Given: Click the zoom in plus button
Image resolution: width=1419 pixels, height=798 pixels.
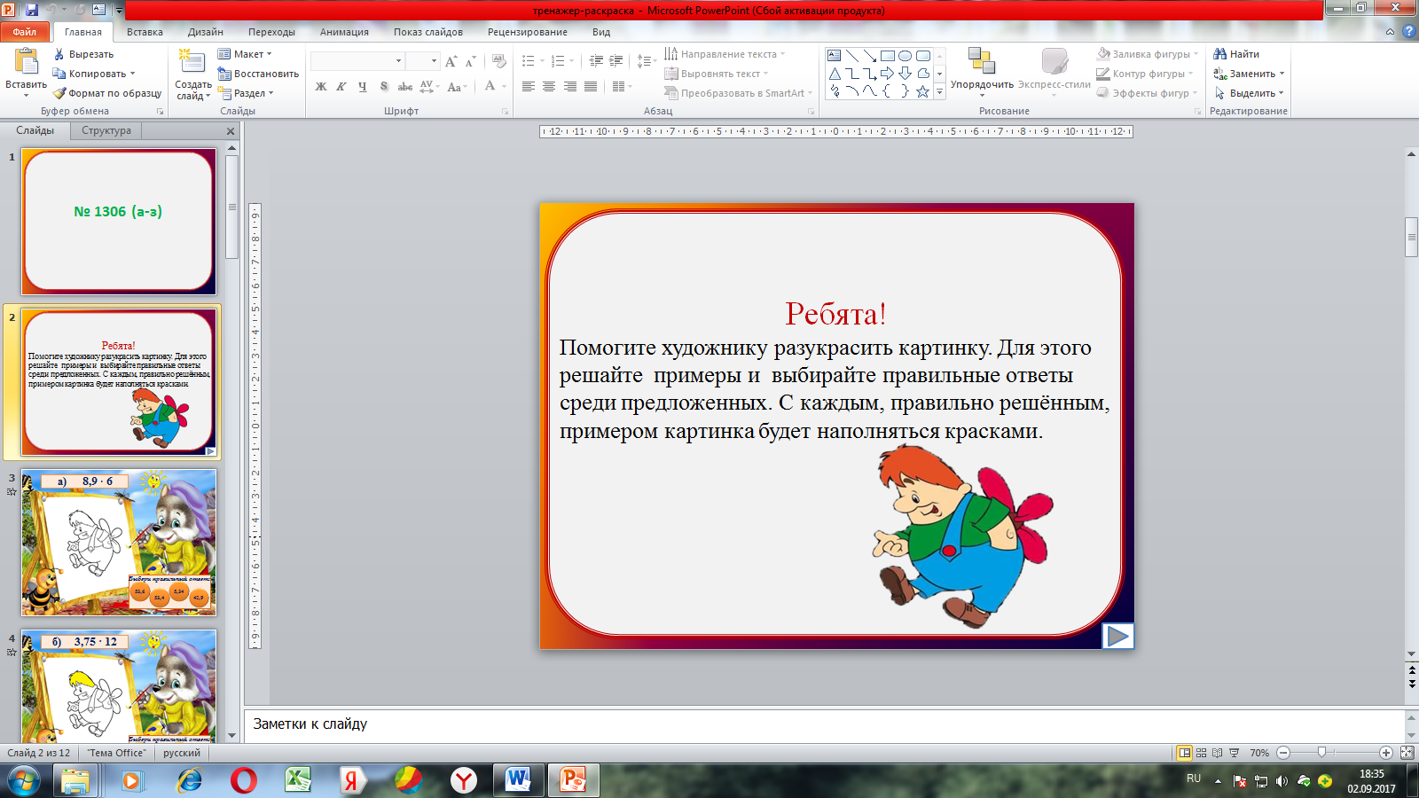Looking at the screenshot, I should (x=1386, y=753).
